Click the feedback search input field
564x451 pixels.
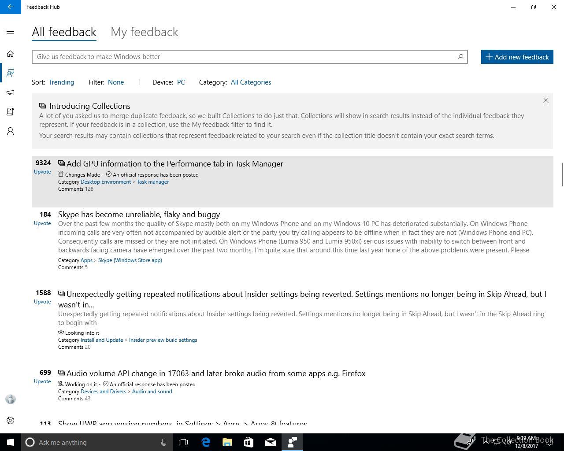[249, 56]
